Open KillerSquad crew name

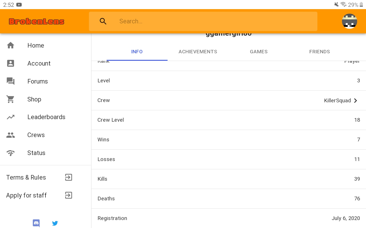337,101
